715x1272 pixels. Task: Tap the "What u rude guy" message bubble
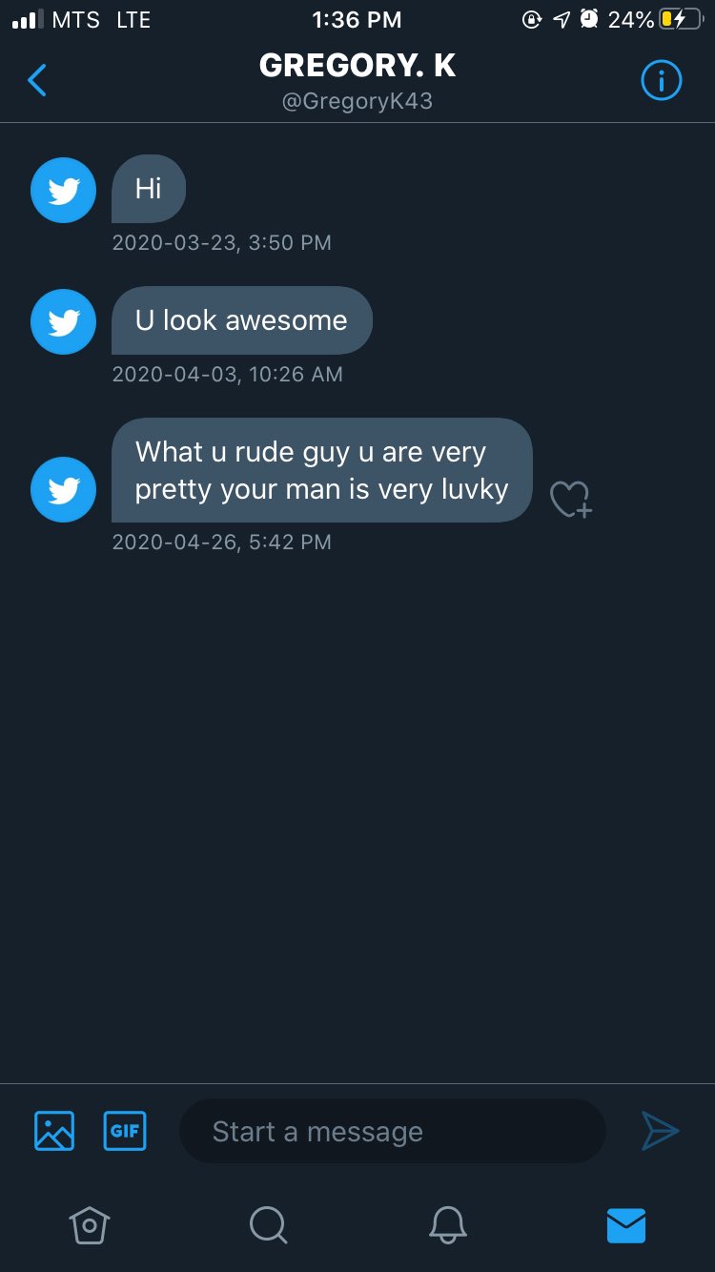click(x=321, y=470)
